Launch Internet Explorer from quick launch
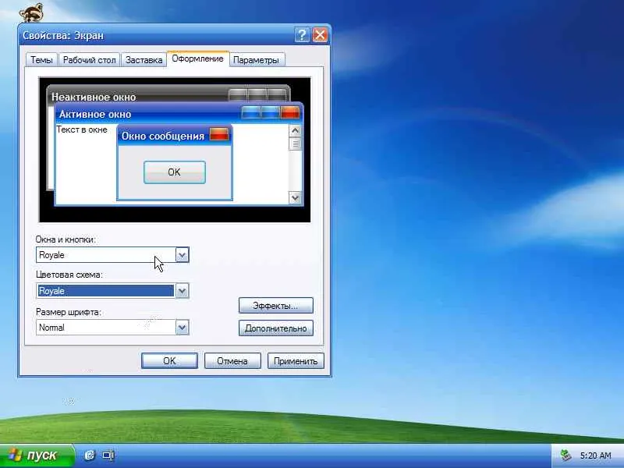624x468 pixels. point(90,455)
